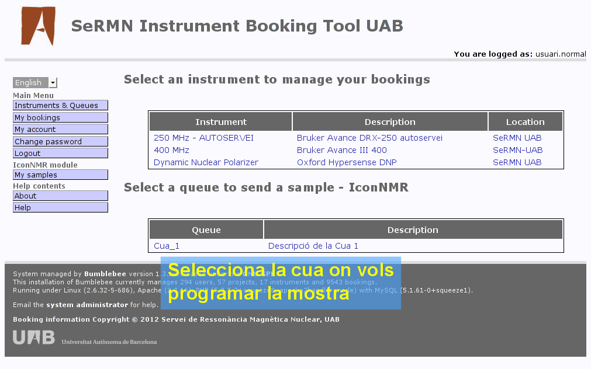The height and width of the screenshot is (369, 591).
Task: Select the 400 MHz instrument link
Action: pos(171,150)
